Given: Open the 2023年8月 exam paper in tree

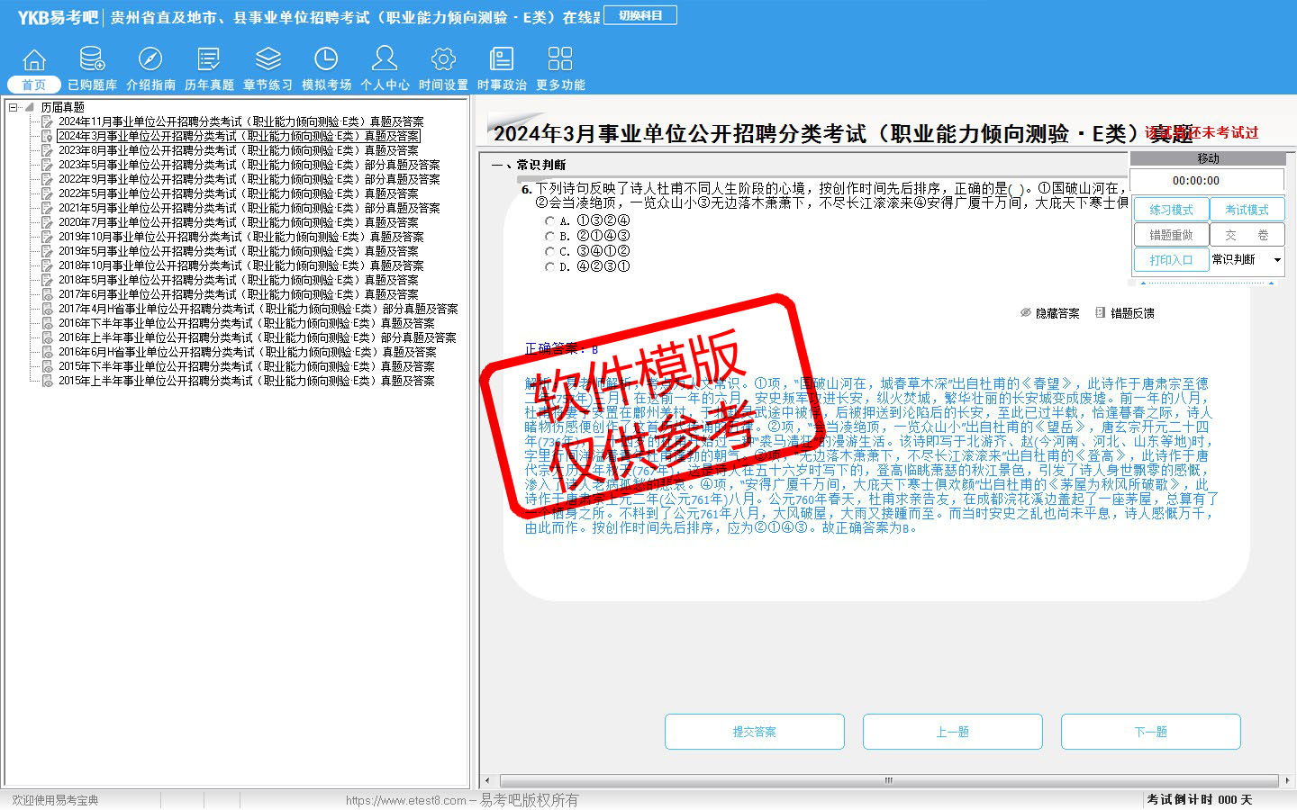Looking at the screenshot, I should tap(238, 150).
